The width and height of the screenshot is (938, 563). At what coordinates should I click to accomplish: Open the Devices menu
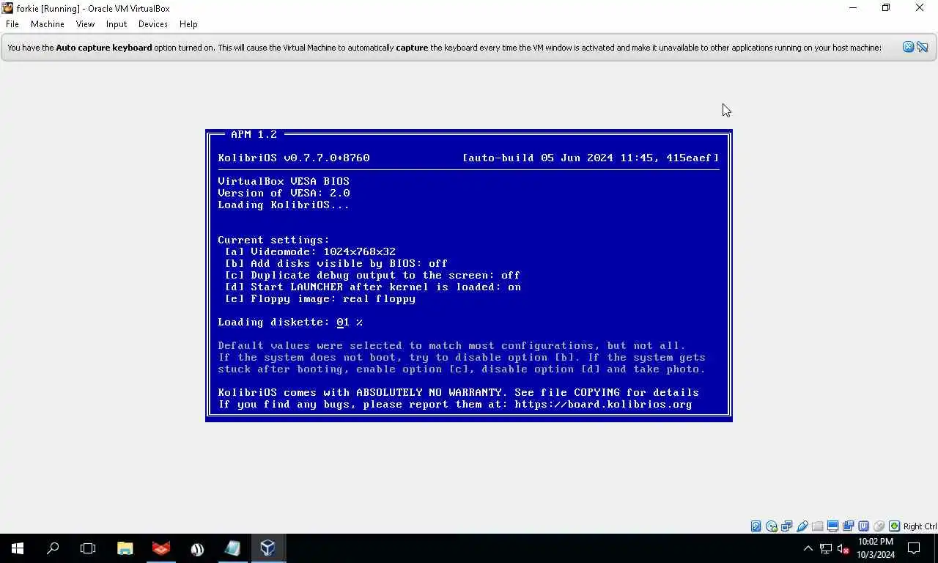point(153,24)
